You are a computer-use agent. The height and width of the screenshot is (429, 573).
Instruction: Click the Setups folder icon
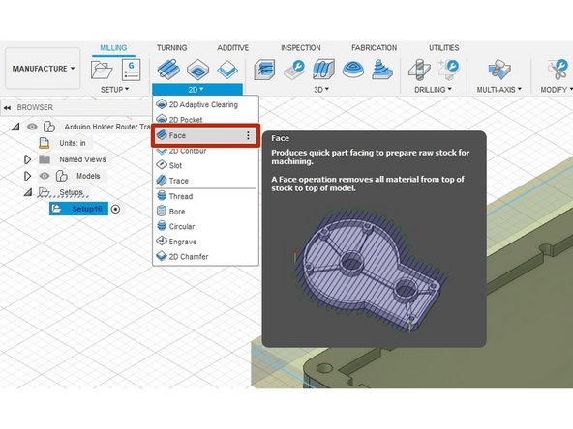44,192
